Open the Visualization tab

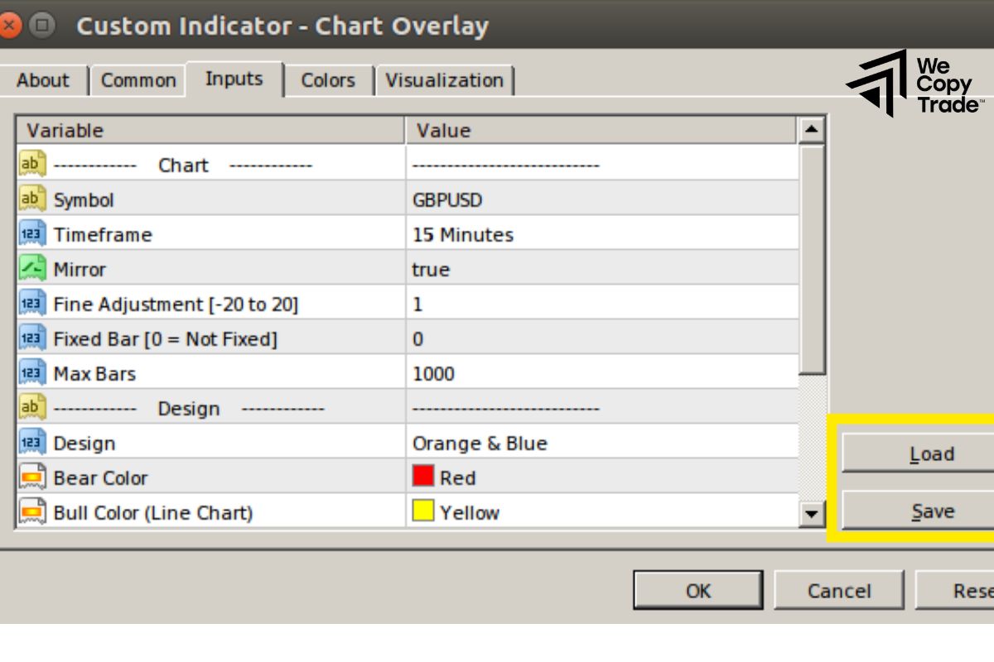[446, 79]
